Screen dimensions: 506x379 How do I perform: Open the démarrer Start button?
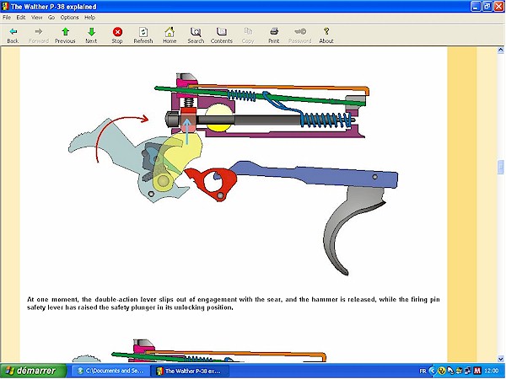pyautogui.click(x=33, y=371)
